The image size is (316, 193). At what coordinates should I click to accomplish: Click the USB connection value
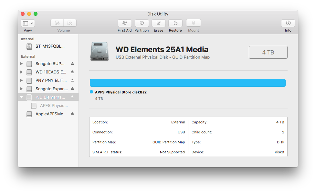tap(181, 132)
